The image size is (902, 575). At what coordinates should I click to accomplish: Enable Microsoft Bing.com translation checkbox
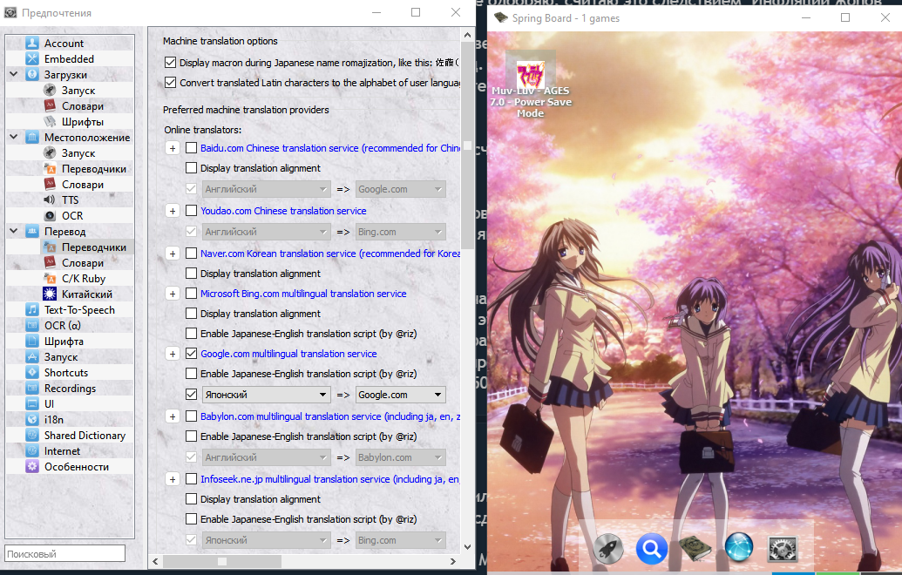(x=192, y=294)
